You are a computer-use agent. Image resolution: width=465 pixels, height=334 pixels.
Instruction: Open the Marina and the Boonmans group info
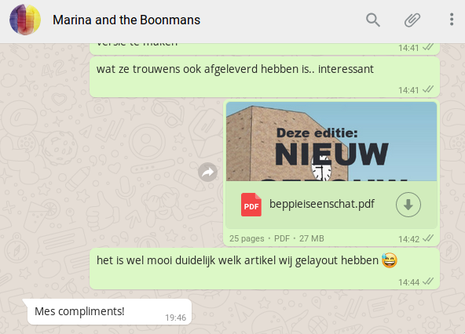click(126, 20)
